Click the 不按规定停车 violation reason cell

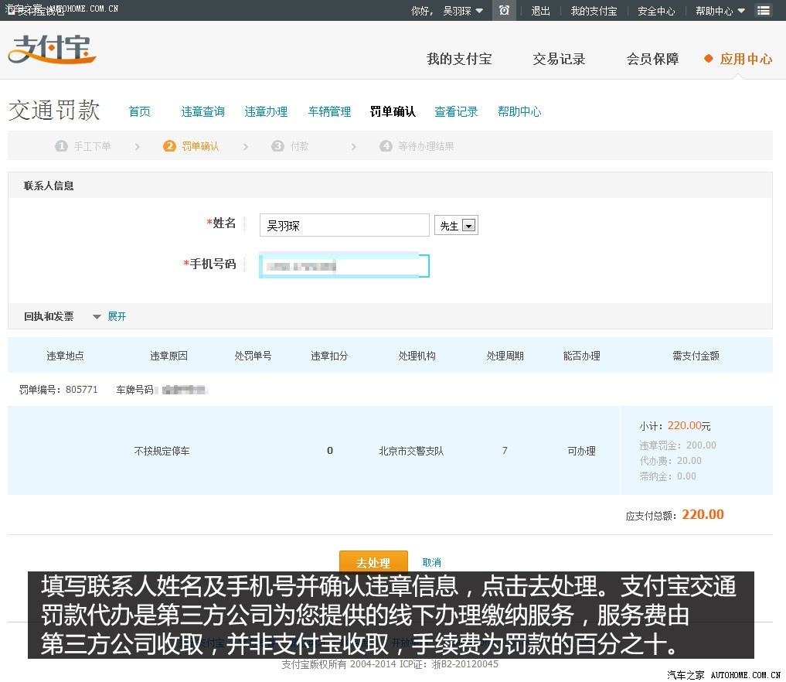pyautogui.click(x=162, y=451)
